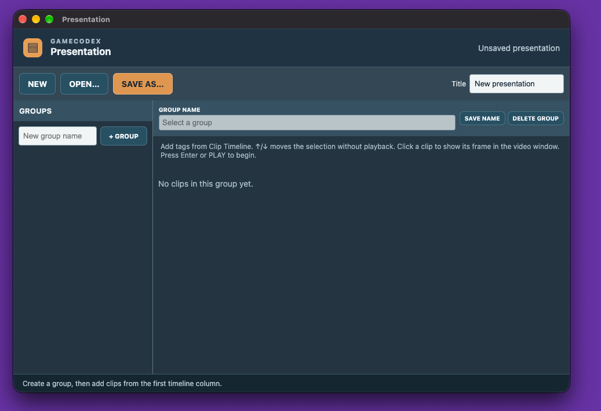Click the Unsaved presentation status text
This screenshot has height=411, width=601.
pos(519,48)
